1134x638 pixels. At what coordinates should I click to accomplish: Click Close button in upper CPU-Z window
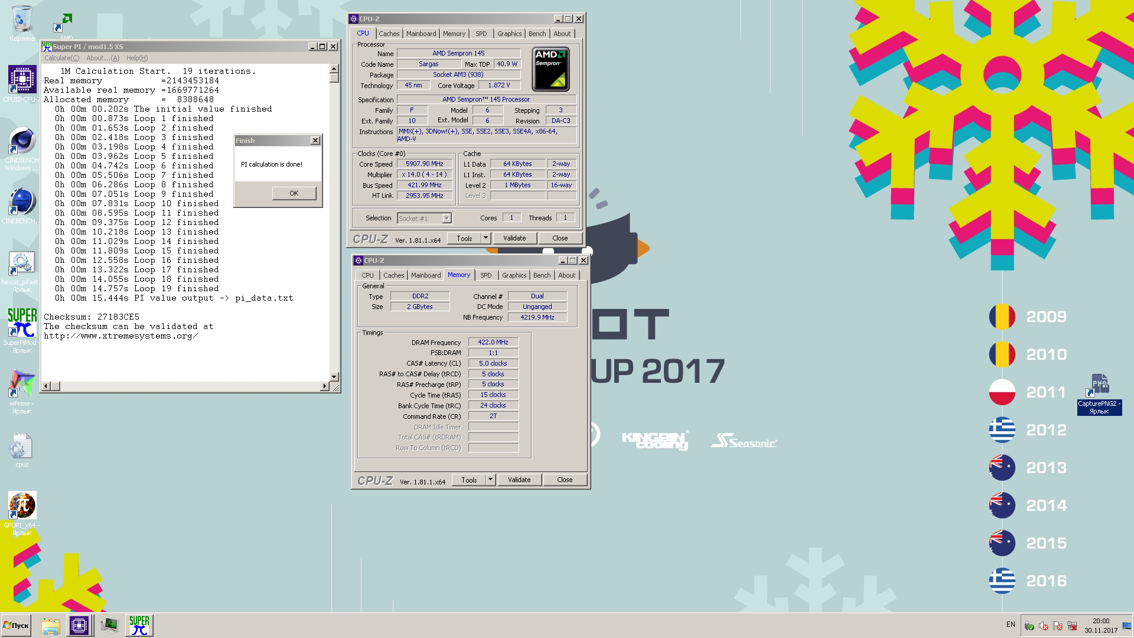coord(561,239)
